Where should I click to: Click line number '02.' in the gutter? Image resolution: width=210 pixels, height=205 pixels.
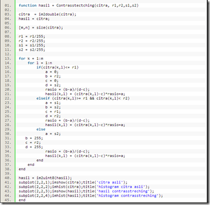click(8, 10)
